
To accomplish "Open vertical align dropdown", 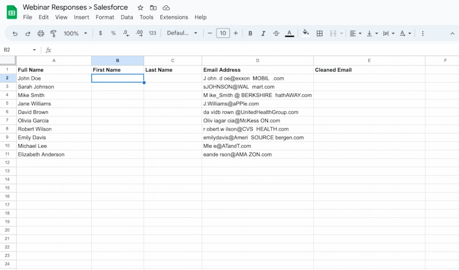I will 372,33.
